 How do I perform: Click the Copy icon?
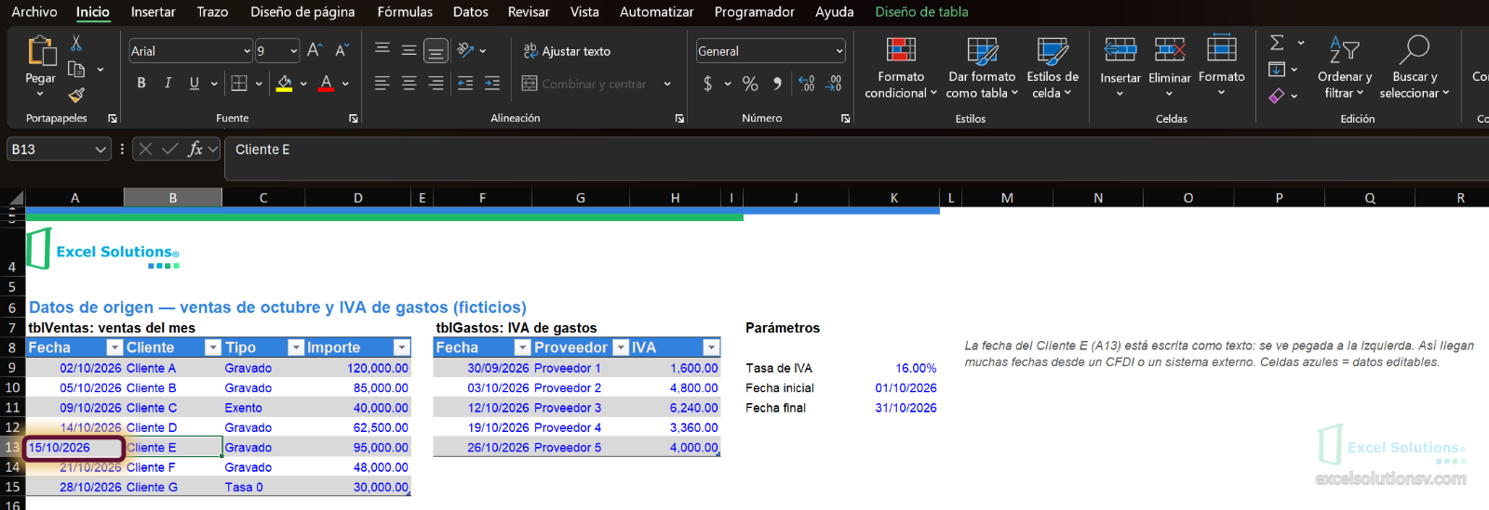click(x=76, y=69)
